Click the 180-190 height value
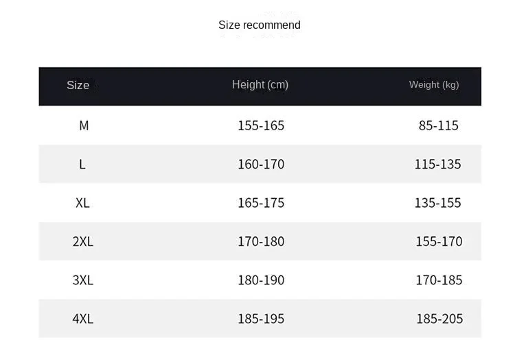Screen dimensions: 515x355 261,280
